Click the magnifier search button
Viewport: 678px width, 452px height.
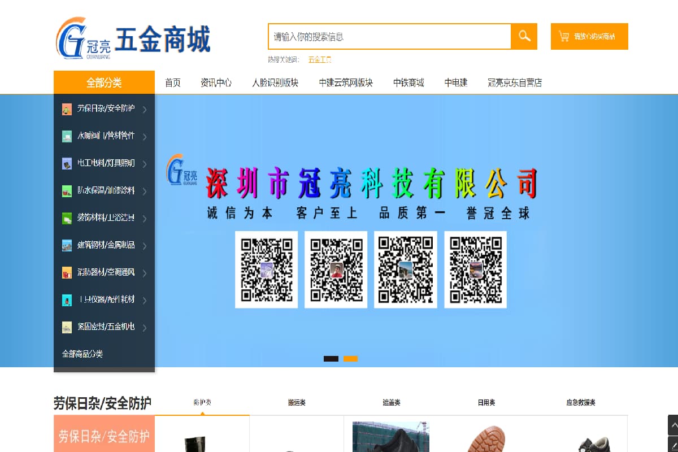(524, 36)
